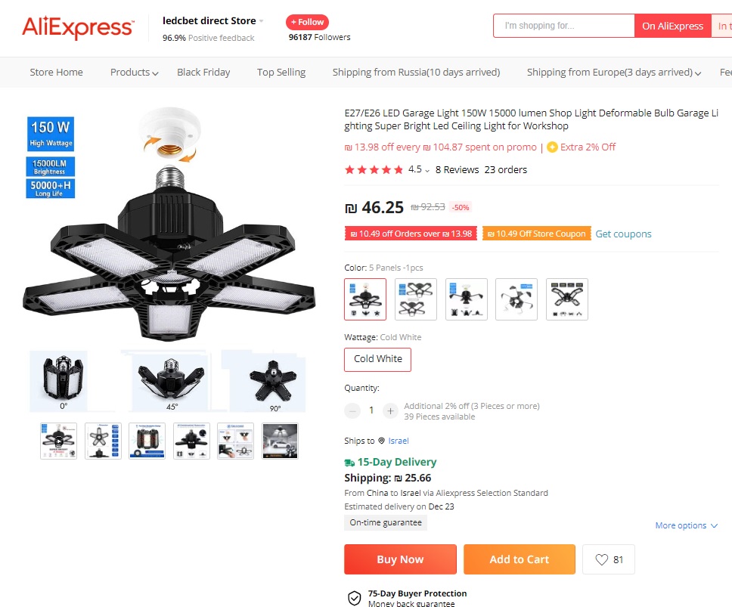Select the Cold White wattage option
Screen dimensions: 732x607
(377, 359)
